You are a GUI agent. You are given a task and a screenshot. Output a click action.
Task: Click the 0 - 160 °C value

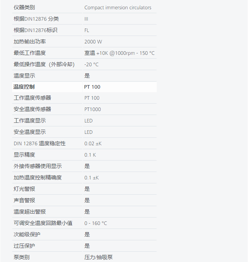[96, 223]
